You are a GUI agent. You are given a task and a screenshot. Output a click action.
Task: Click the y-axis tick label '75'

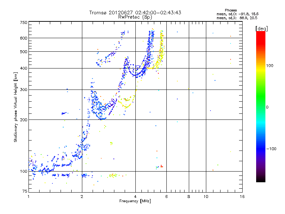pyautogui.click(x=25, y=191)
